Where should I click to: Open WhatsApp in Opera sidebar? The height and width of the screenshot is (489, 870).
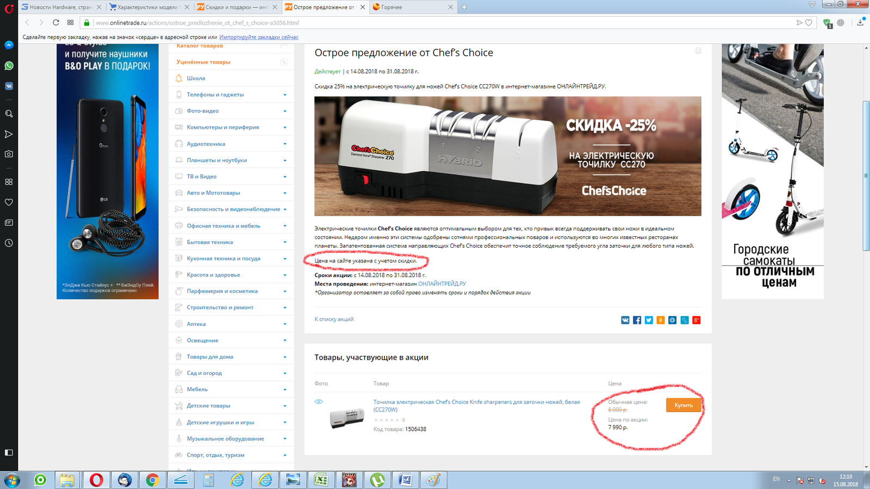[9, 66]
